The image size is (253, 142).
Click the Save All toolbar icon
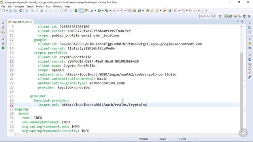(15, 11)
